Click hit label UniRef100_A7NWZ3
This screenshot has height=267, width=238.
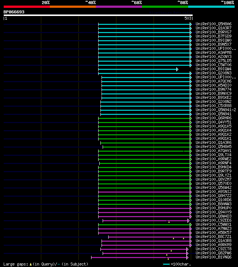coord(213,228)
